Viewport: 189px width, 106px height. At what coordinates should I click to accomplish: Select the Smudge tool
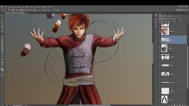click(2, 47)
